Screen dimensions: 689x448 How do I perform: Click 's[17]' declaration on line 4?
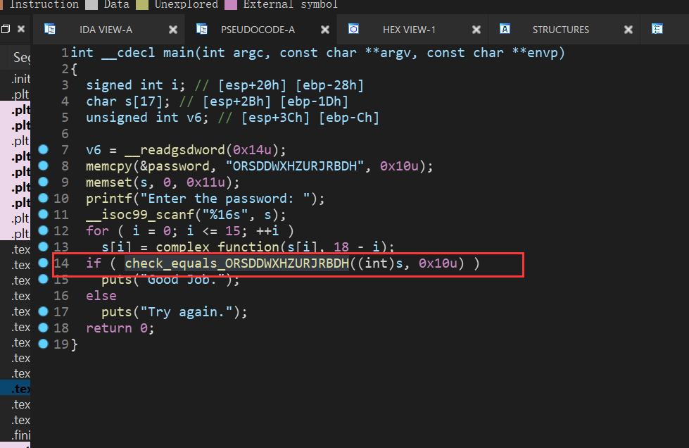click(144, 101)
